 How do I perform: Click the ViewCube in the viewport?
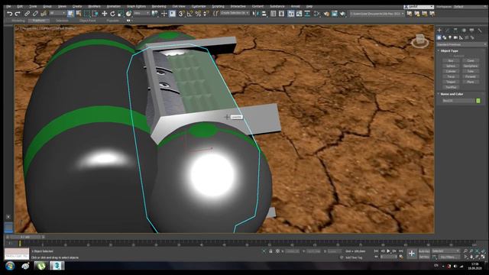419,40
